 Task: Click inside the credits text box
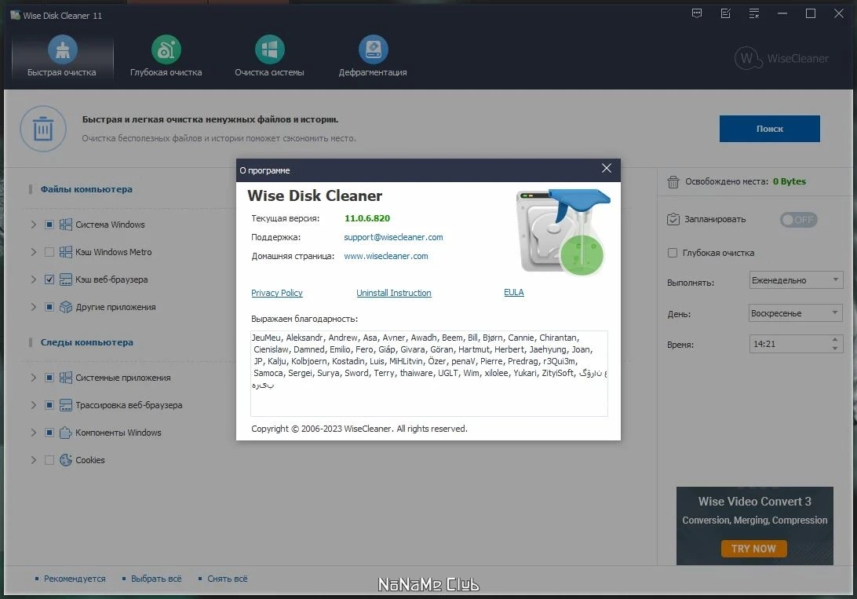pyautogui.click(x=429, y=373)
